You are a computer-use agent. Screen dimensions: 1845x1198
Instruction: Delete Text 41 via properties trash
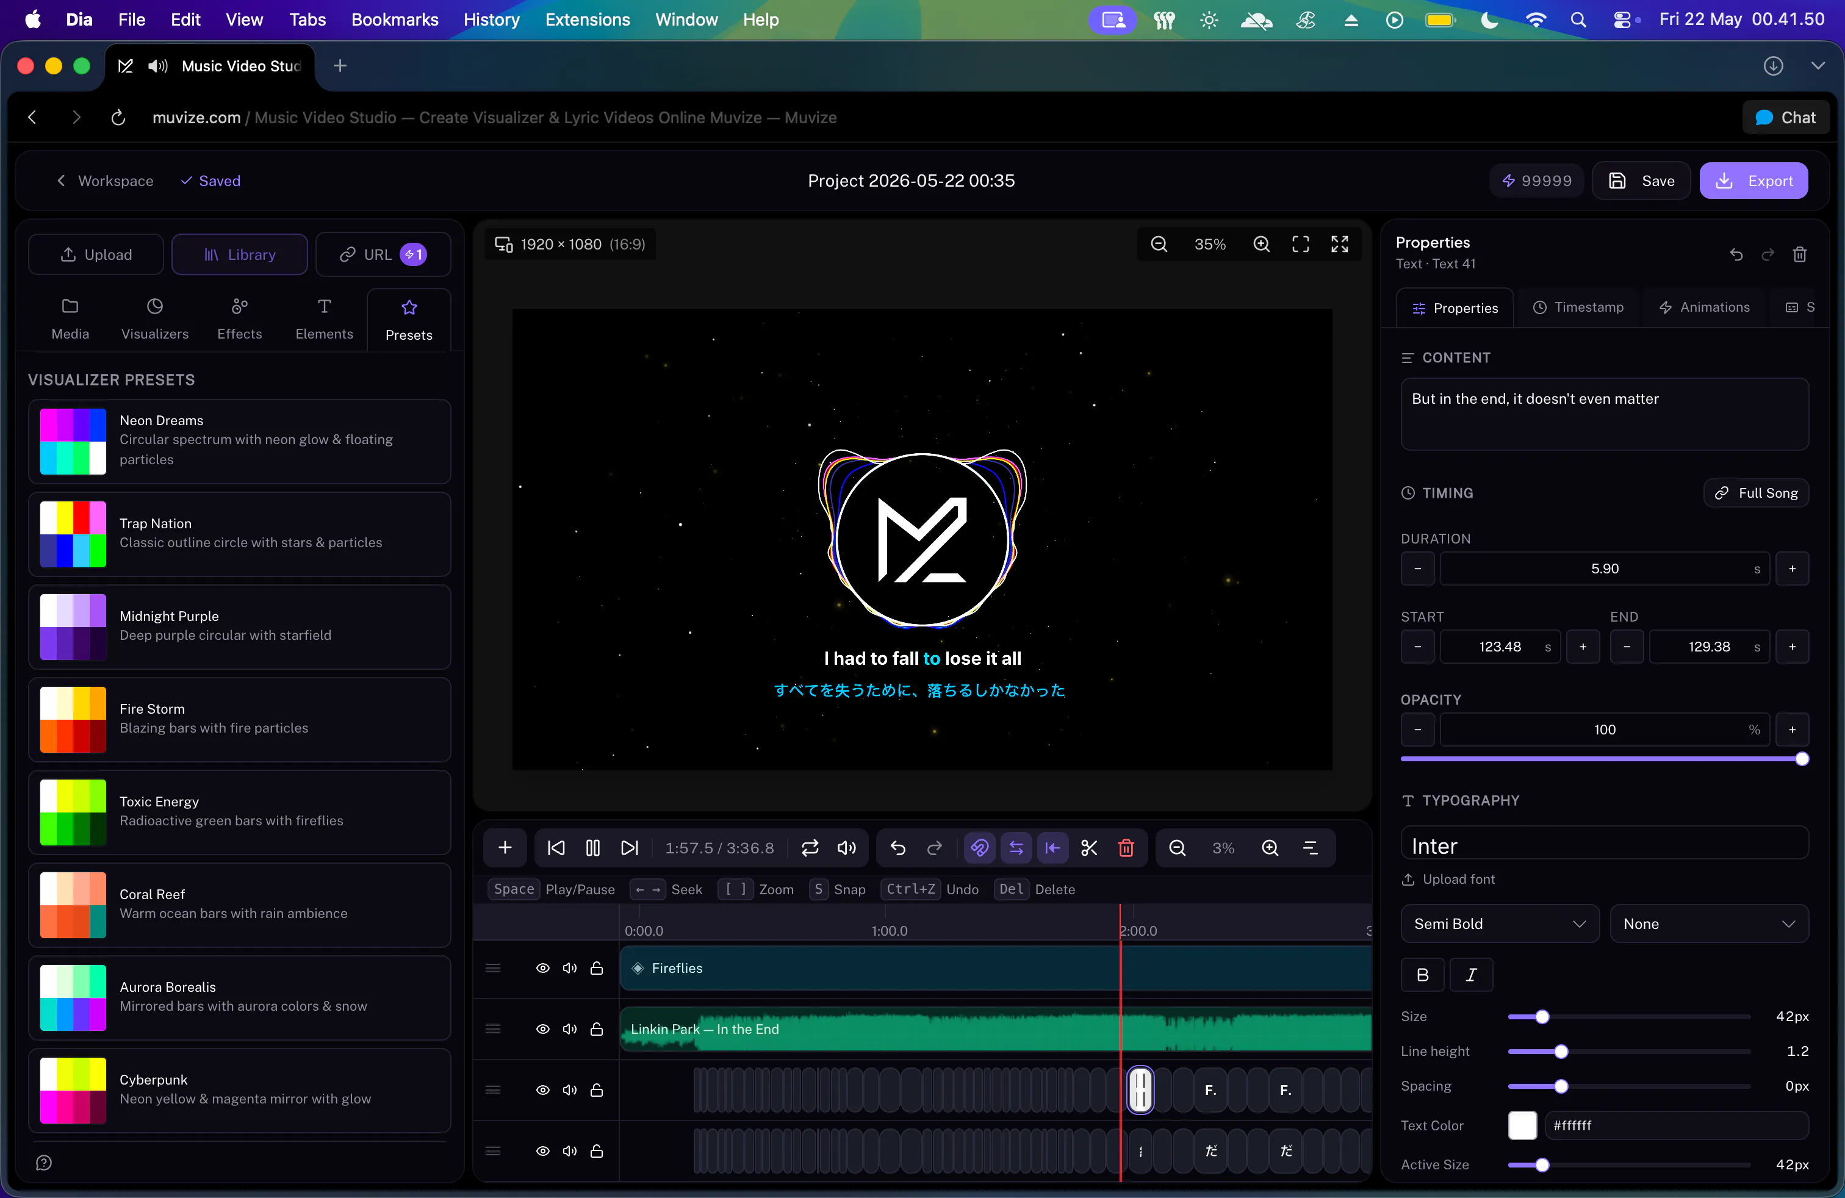[1800, 254]
